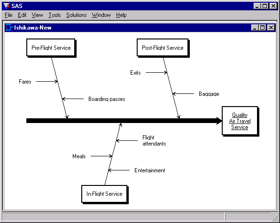
Task: Click the Baggage label
Action: click(x=209, y=94)
